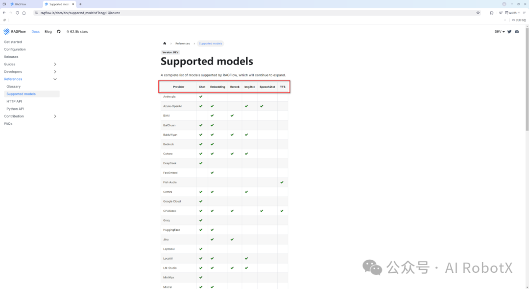529x289 pixels.
Task: Open HTTP API in sidebar
Action: (x=14, y=101)
